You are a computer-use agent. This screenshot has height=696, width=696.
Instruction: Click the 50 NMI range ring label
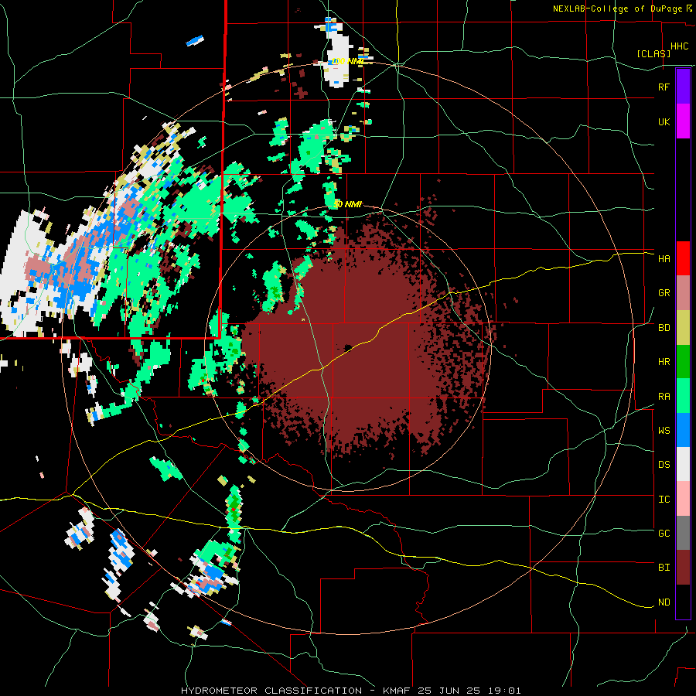pos(347,204)
